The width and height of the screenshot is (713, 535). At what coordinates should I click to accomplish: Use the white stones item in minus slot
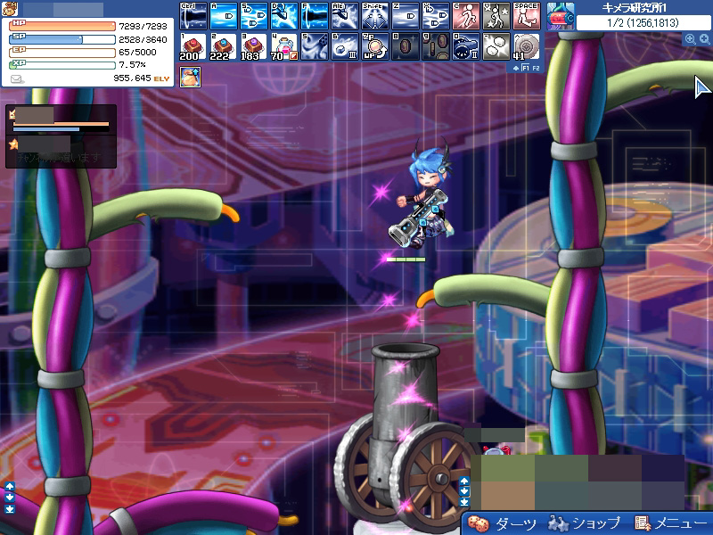[496, 46]
